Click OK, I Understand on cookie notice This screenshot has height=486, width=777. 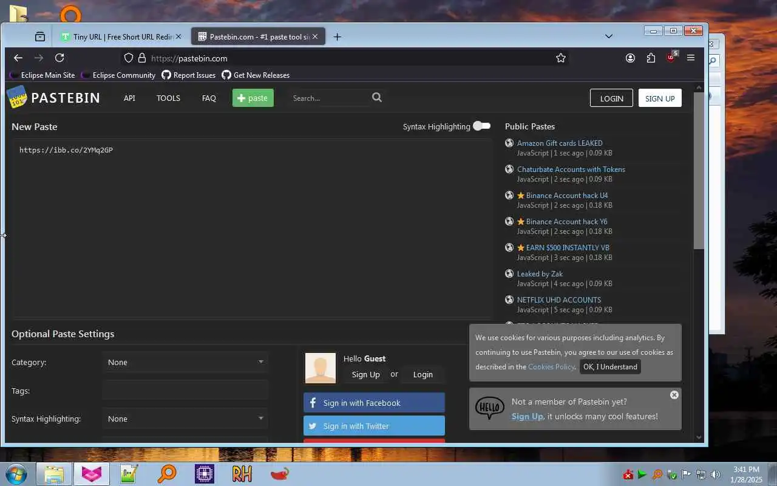point(610,366)
